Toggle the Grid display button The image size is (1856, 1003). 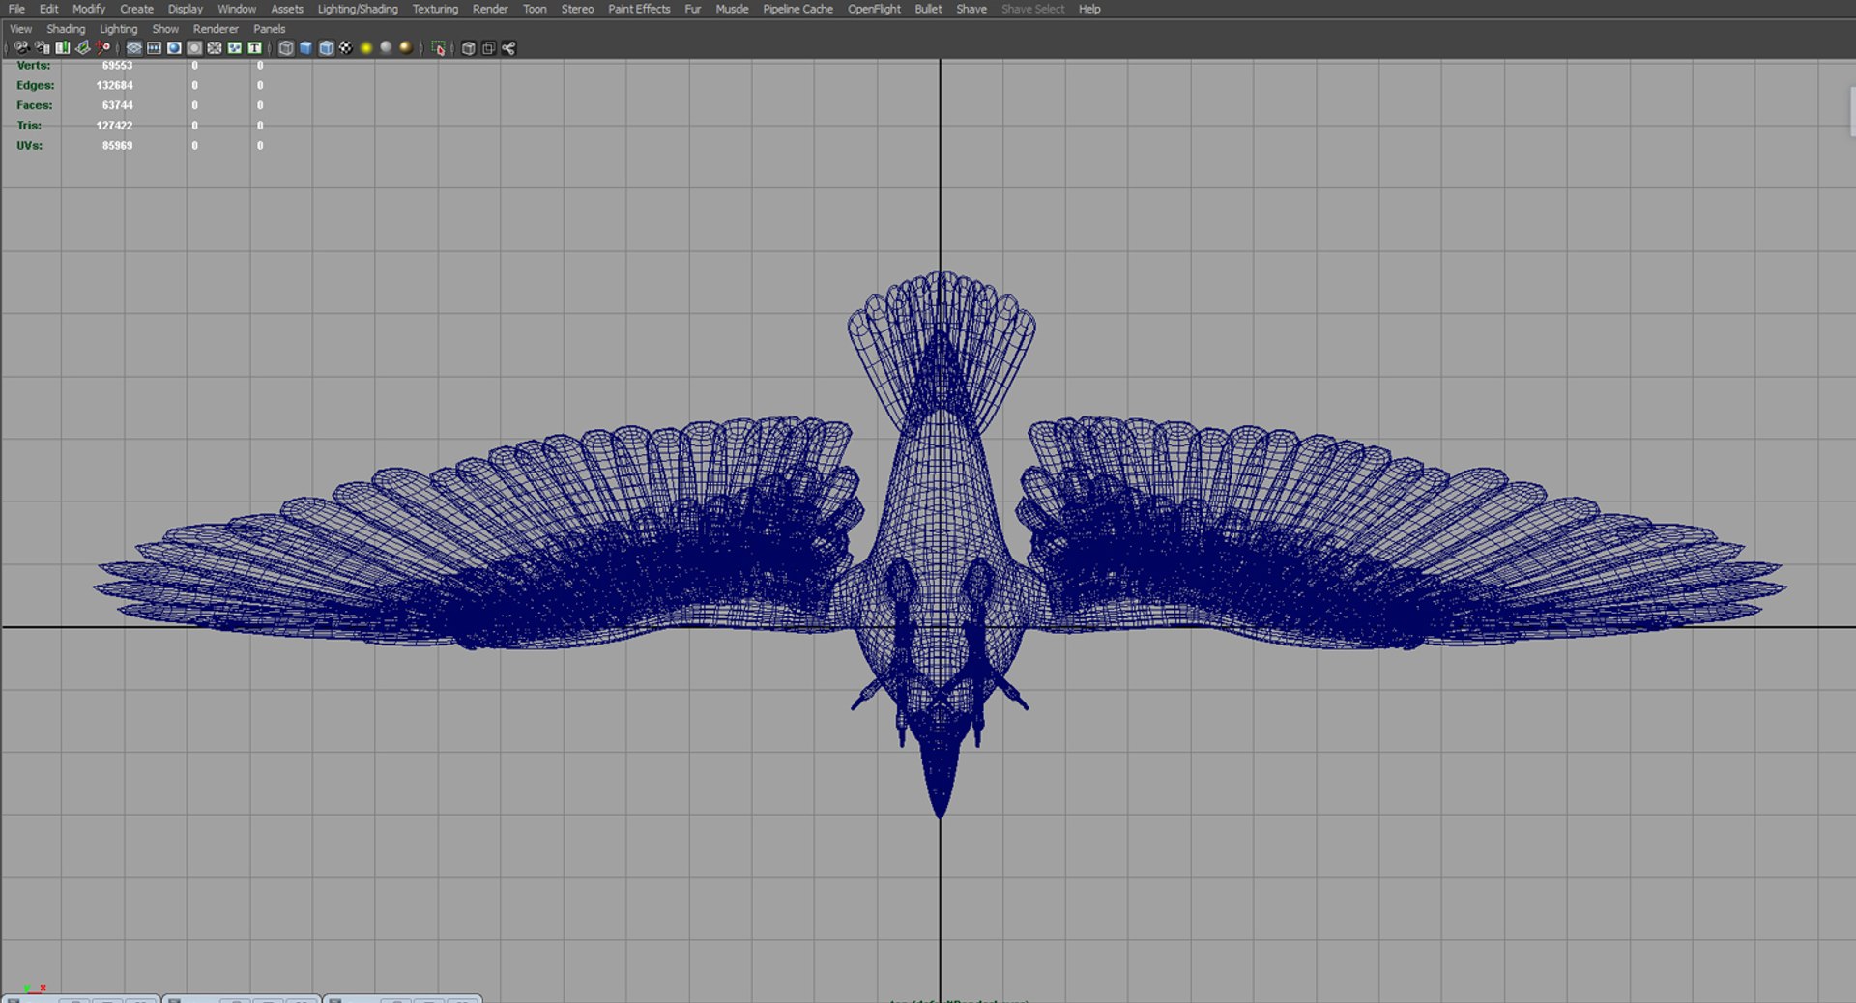point(133,47)
